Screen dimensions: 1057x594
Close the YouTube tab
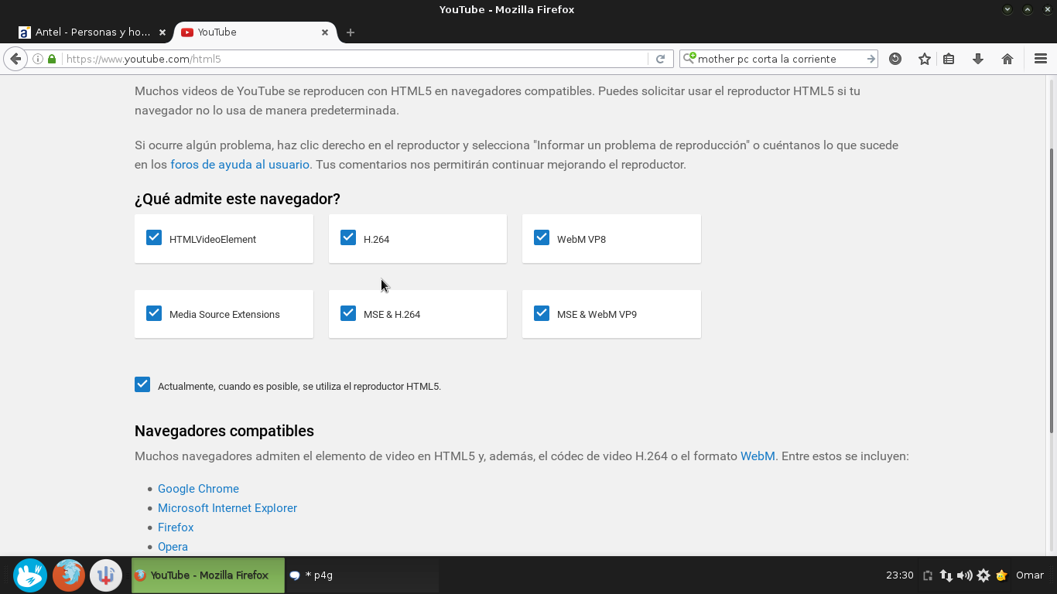pyautogui.click(x=325, y=32)
